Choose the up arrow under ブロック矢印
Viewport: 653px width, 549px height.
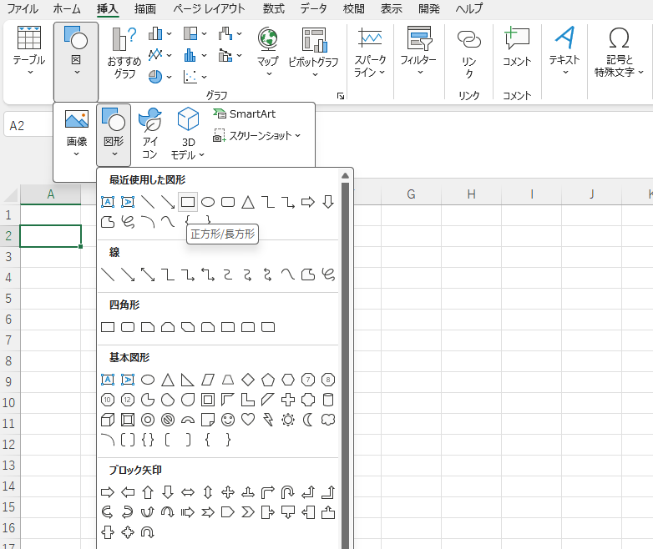point(148,492)
